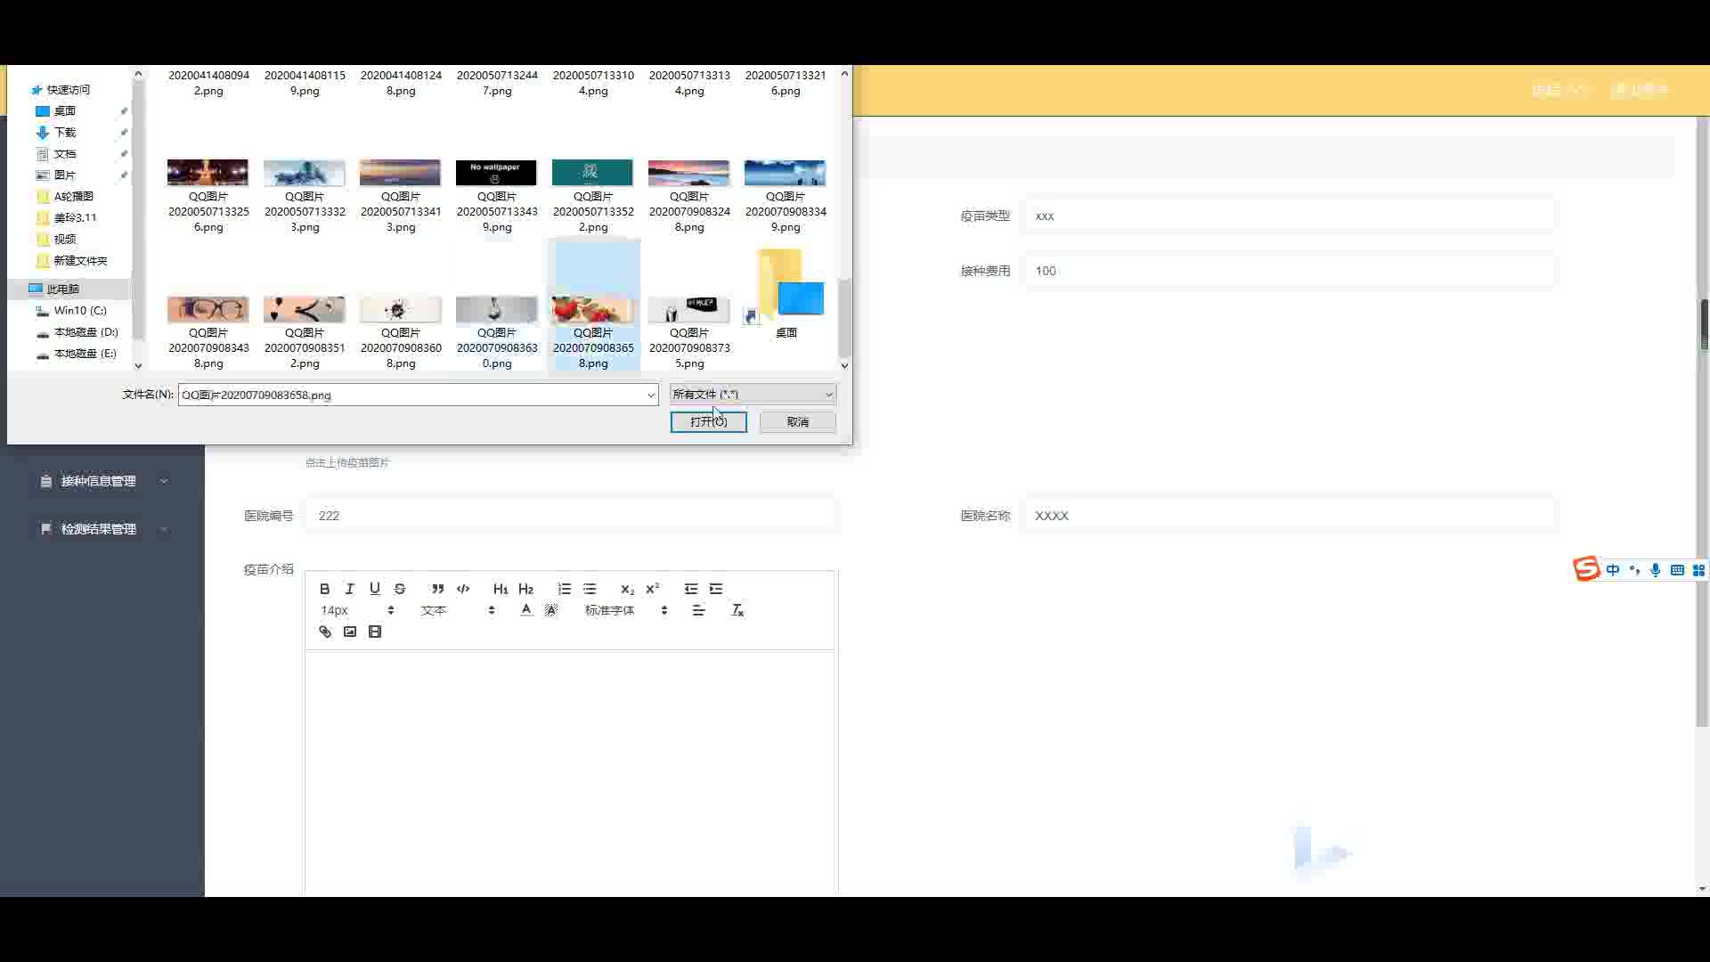Insert an image in the editor
Image resolution: width=1710 pixels, height=962 pixels.
click(x=349, y=632)
